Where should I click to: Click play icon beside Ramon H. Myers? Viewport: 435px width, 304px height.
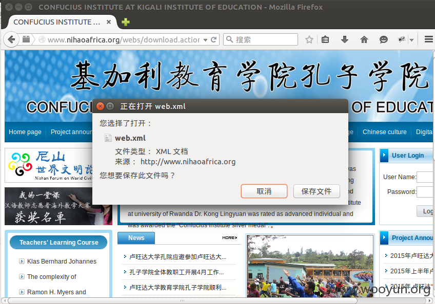click(22, 292)
